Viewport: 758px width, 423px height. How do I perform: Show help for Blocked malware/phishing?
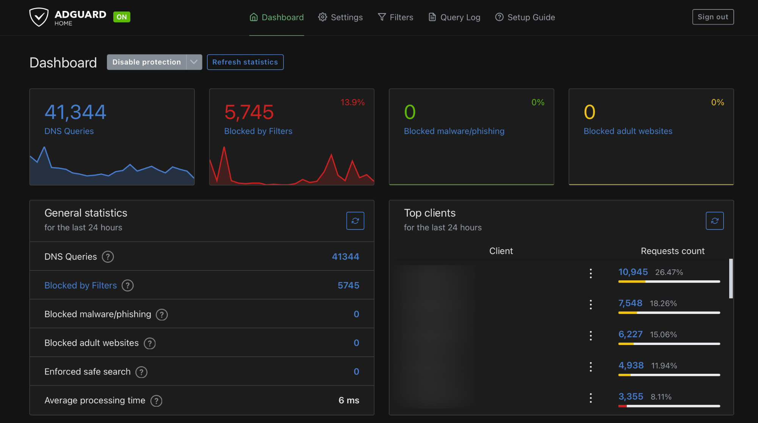coord(162,314)
